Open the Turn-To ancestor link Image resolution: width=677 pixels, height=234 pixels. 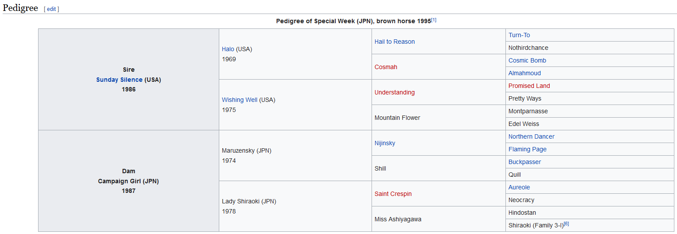pyautogui.click(x=519, y=35)
